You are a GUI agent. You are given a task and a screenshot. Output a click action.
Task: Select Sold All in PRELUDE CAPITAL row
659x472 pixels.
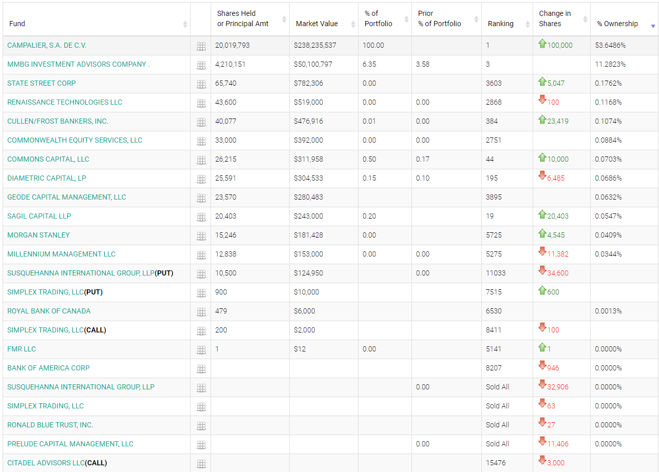[x=498, y=444]
